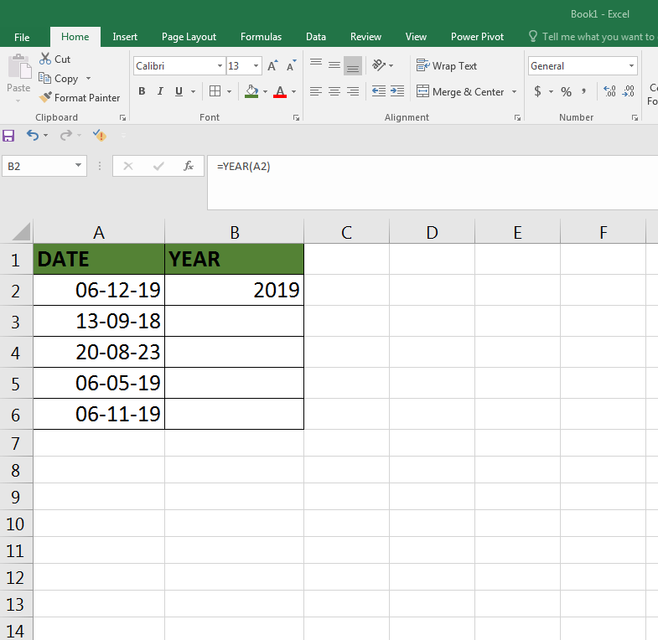
Task: Switch to the Power Pivot tab
Action: (477, 37)
